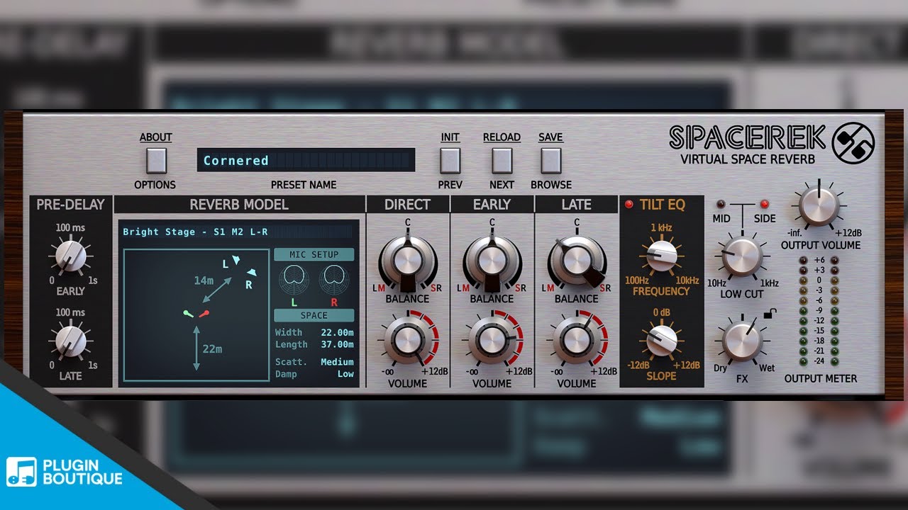The height and width of the screenshot is (510, 908).
Task: Click the Plugin Boutique logo icon
Action: coord(21,472)
